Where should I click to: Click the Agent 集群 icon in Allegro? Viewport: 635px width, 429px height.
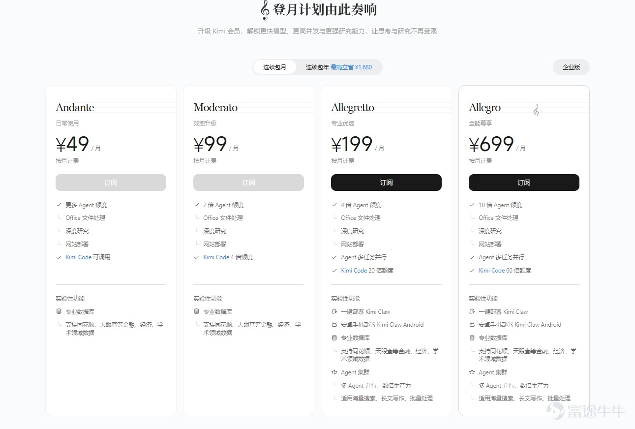click(472, 372)
